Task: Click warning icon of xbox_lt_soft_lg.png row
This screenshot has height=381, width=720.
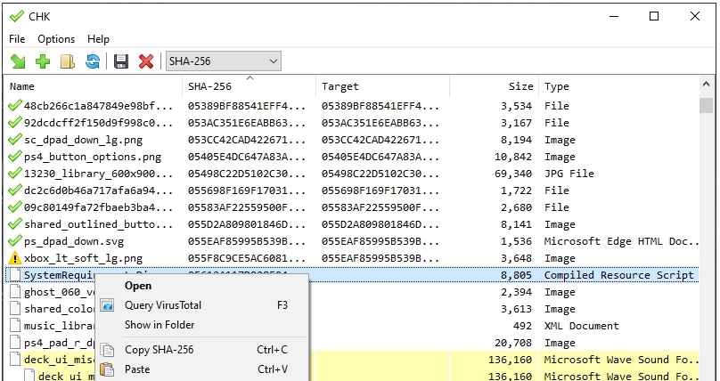Action: (15, 258)
